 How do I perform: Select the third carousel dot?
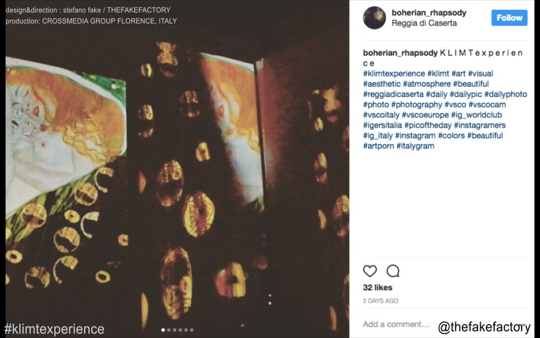click(174, 330)
